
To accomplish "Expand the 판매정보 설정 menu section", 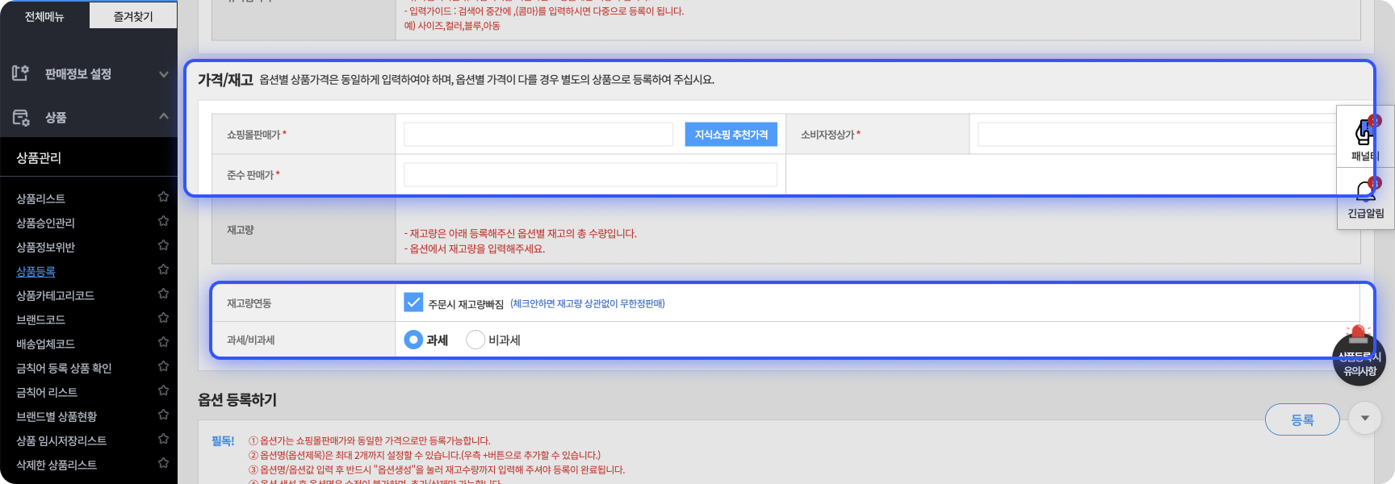I will 164,74.
